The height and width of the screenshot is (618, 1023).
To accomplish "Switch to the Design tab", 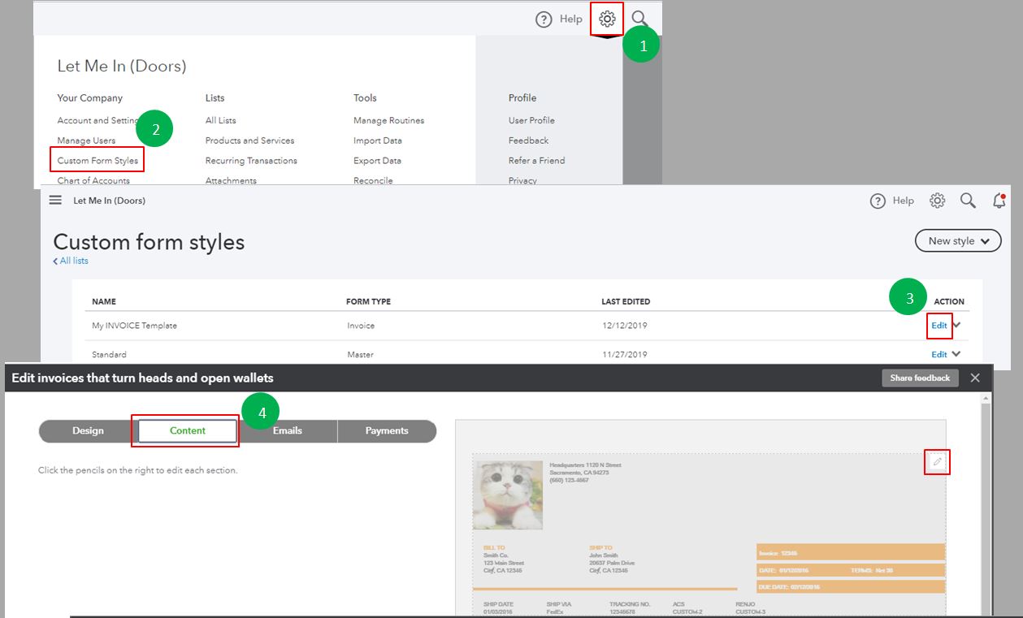I will click(x=88, y=430).
